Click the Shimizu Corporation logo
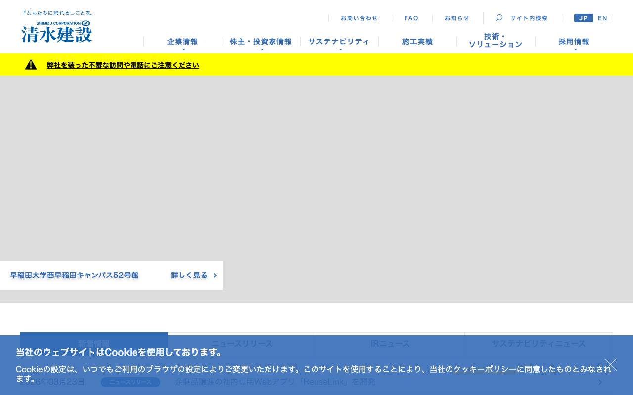This screenshot has width=633, height=395. (56, 32)
